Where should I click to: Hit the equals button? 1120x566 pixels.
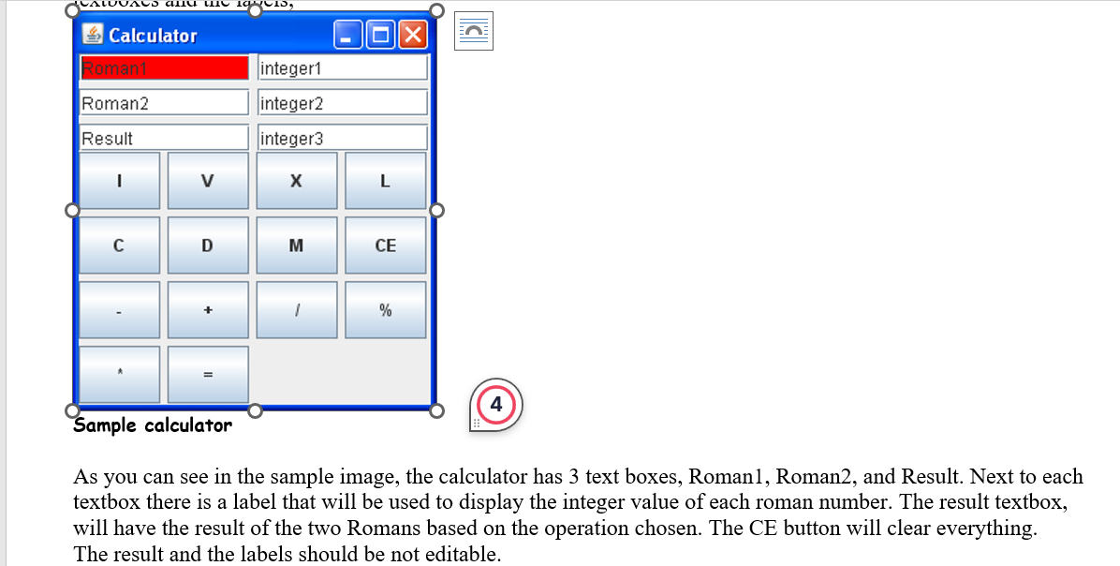coord(208,374)
